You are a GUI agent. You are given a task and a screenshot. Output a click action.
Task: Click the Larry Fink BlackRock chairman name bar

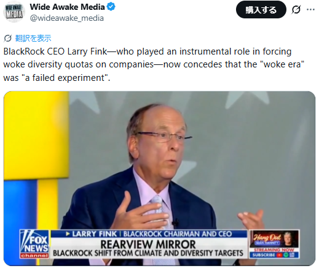[149, 233]
